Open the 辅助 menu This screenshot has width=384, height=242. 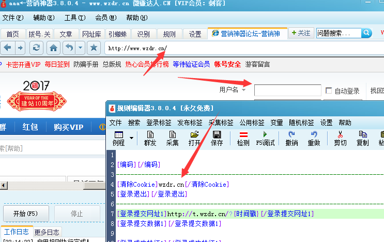point(44,18)
